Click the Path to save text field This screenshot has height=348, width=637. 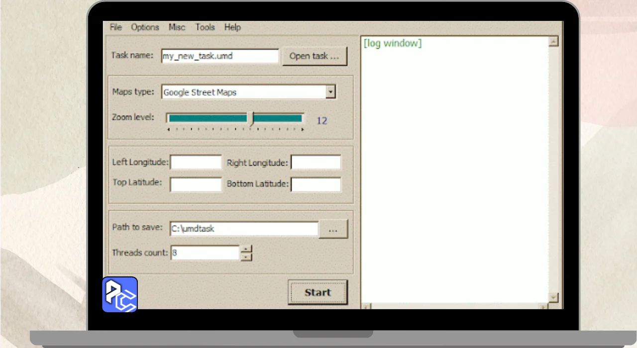244,229
